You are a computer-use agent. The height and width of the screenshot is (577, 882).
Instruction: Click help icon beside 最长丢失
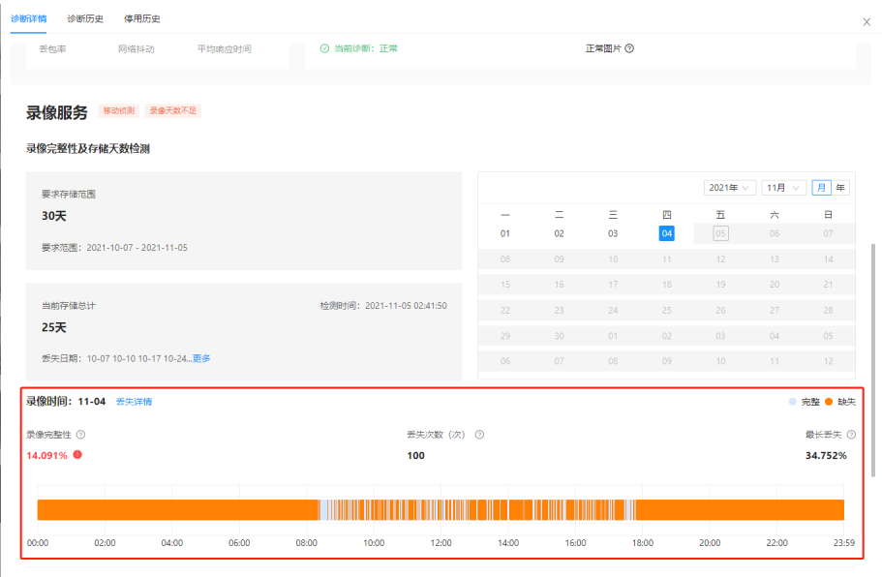[851, 435]
